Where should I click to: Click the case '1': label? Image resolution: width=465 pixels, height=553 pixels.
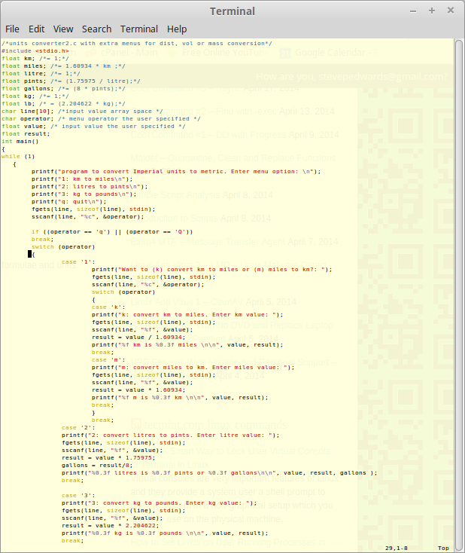pos(77,261)
